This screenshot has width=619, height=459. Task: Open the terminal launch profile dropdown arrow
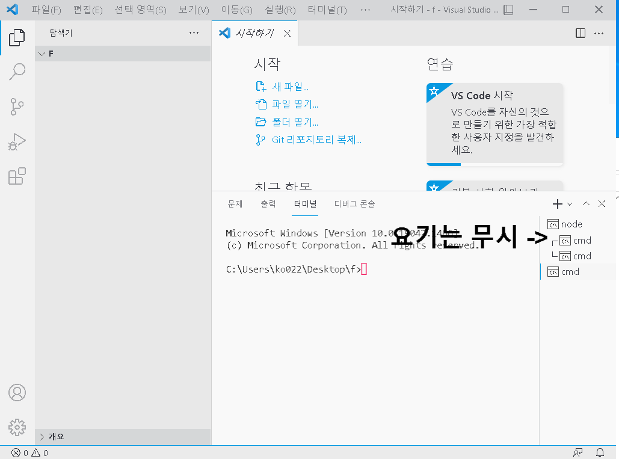tap(570, 204)
